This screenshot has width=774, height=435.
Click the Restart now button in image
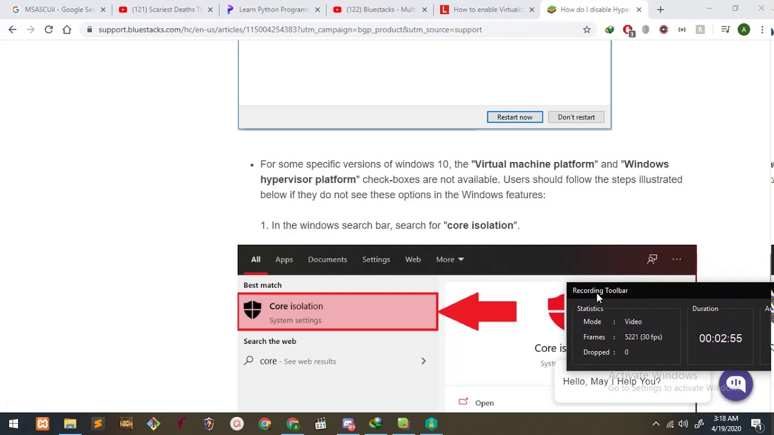(x=515, y=117)
